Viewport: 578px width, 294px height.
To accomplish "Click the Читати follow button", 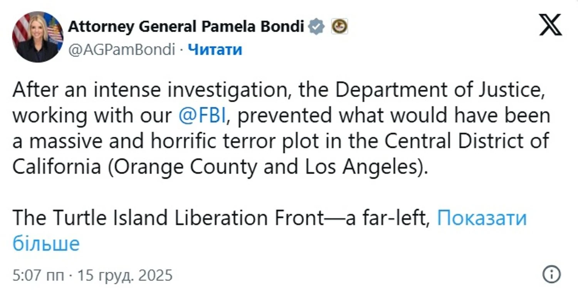I will point(215,50).
